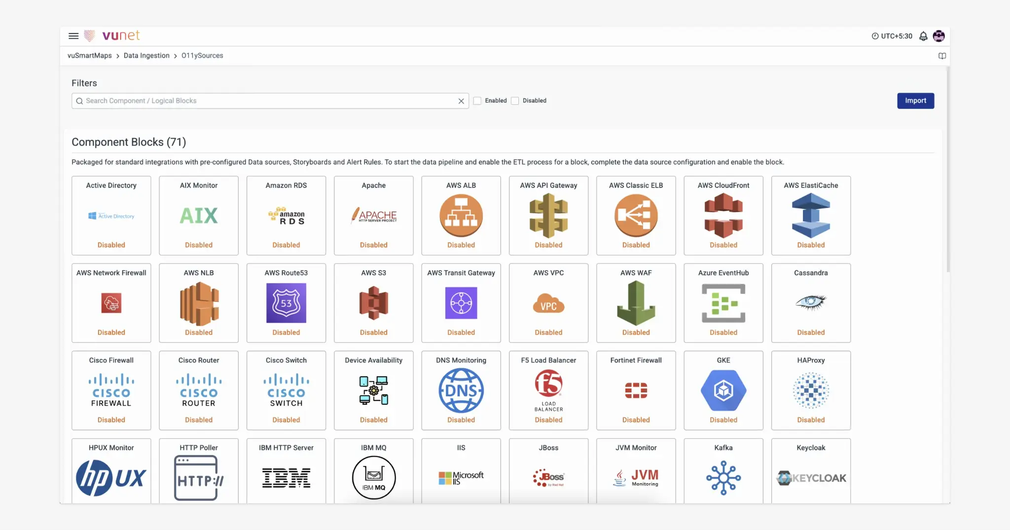Screen dimensions: 1010x530
Task: Open the AWS Route53 icon
Action: [x=287, y=303]
